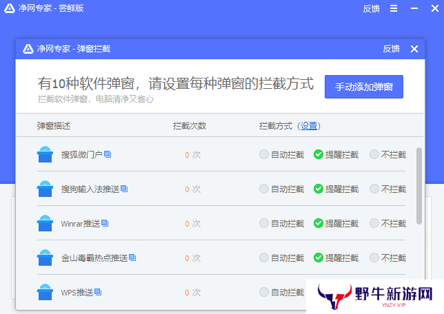Select 提醒拦截 for 搜狐微门户
This screenshot has width=444, height=314.
pyautogui.click(x=336, y=154)
